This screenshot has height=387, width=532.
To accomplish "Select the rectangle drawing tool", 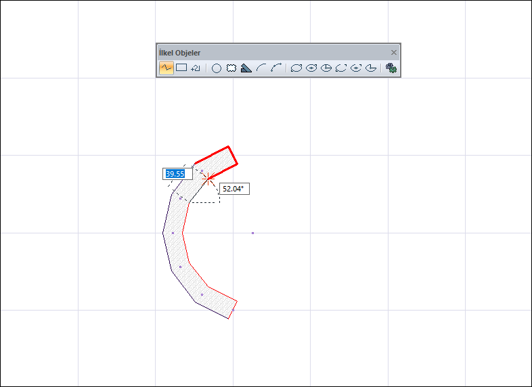I will [x=181, y=68].
